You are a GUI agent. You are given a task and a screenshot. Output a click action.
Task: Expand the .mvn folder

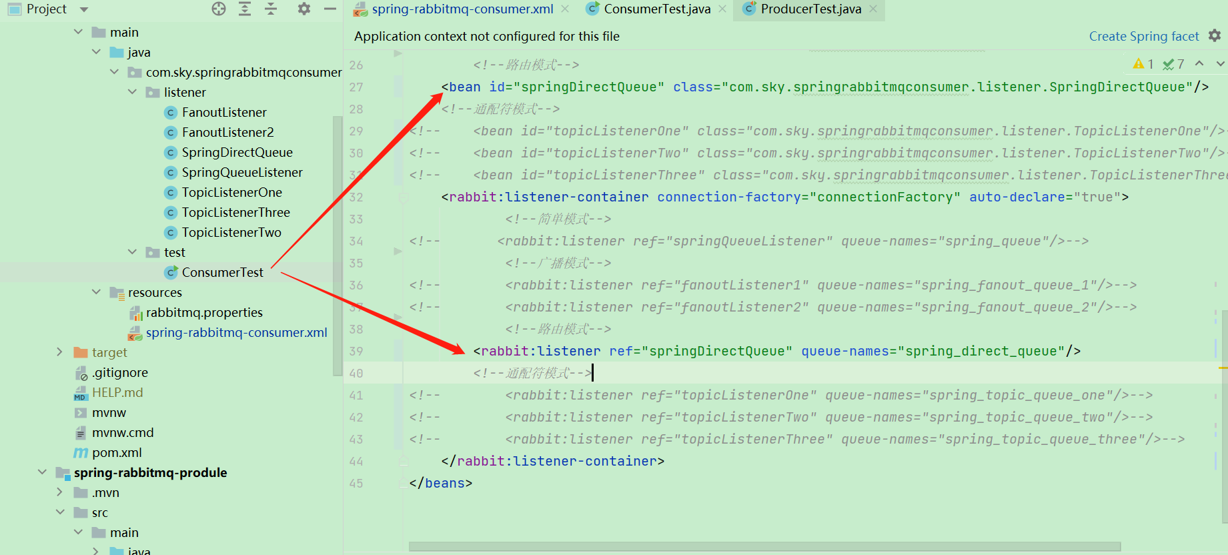[60, 492]
